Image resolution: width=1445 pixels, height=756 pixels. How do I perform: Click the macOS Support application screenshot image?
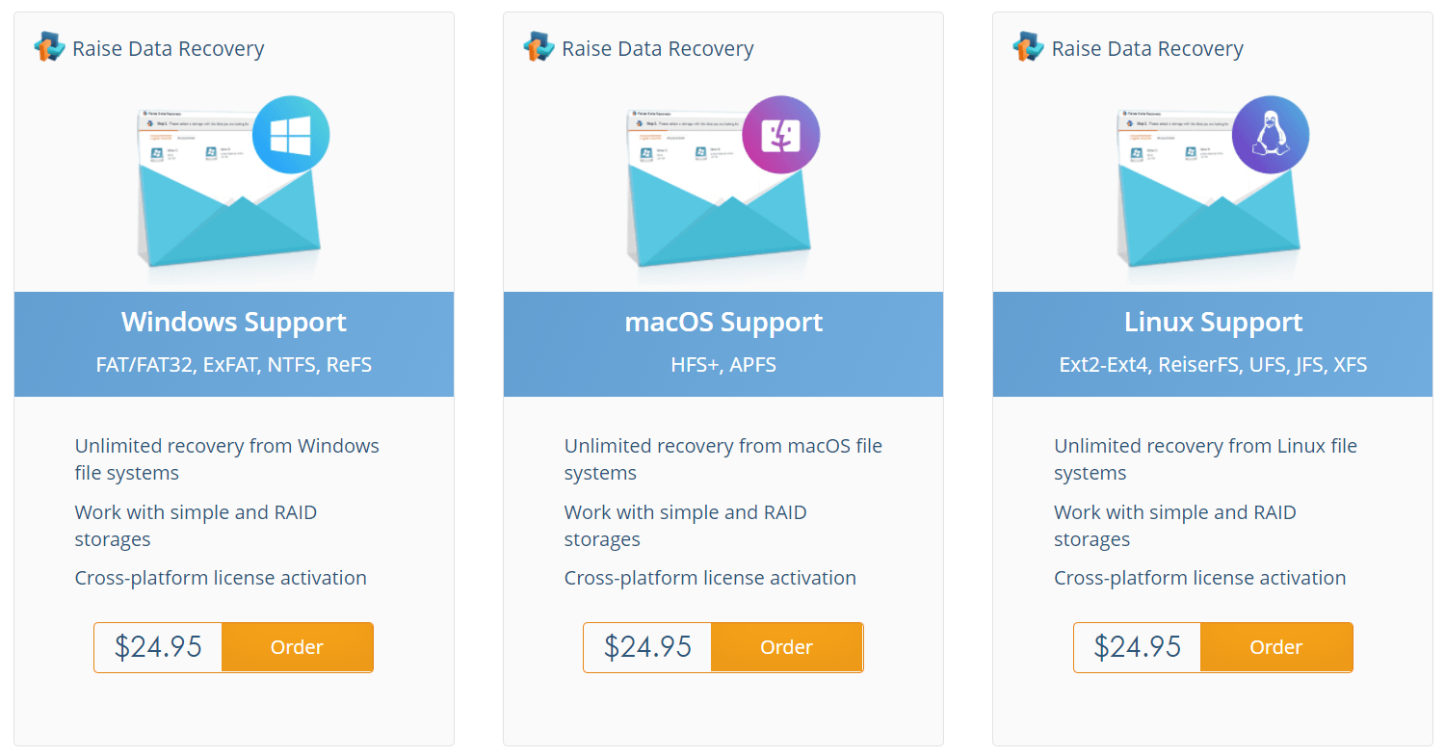[x=721, y=188]
